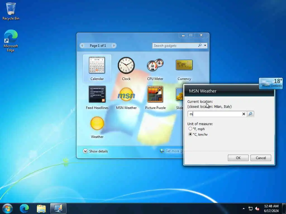
Task: Open the Recycle Bin desktop icon
Action: 11,11
